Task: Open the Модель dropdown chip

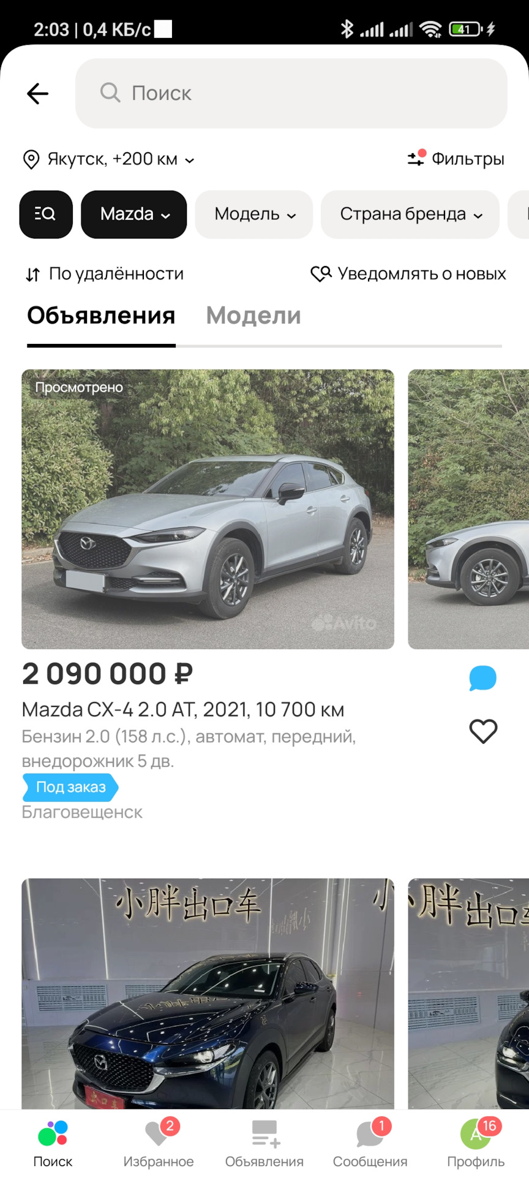Action: [x=254, y=214]
